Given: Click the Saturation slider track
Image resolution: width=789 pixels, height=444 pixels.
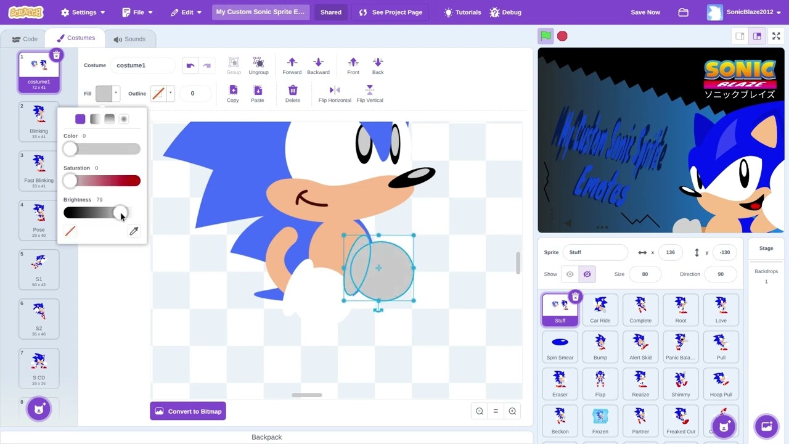Looking at the screenshot, I should pos(102,181).
